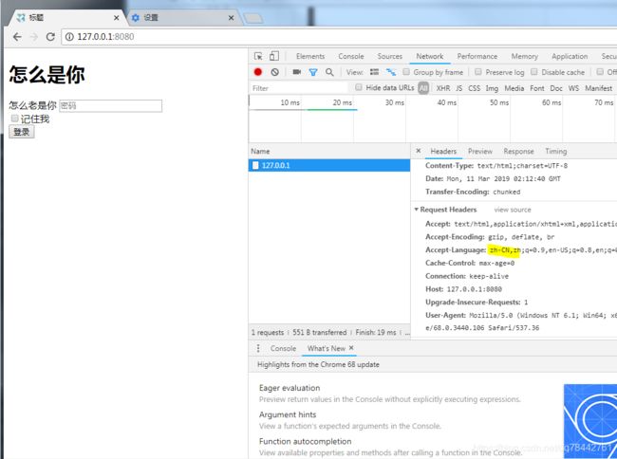617x459 pixels.
Task: Click the settings gear tab icon
Action: [136, 18]
